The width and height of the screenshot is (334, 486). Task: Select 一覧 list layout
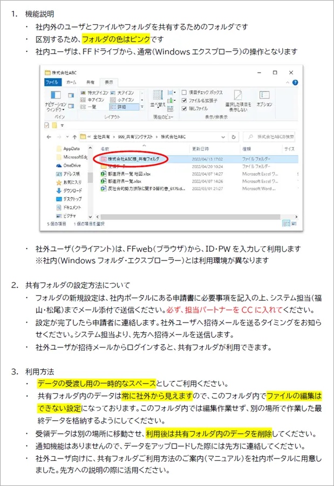88,107
